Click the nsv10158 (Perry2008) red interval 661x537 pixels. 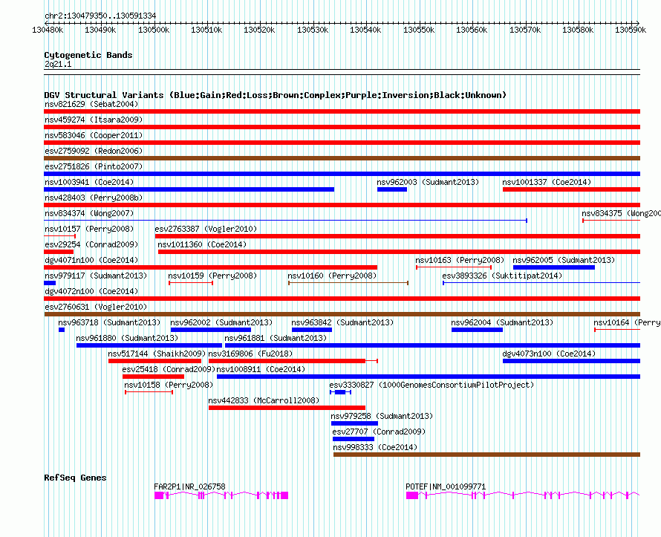point(149,392)
